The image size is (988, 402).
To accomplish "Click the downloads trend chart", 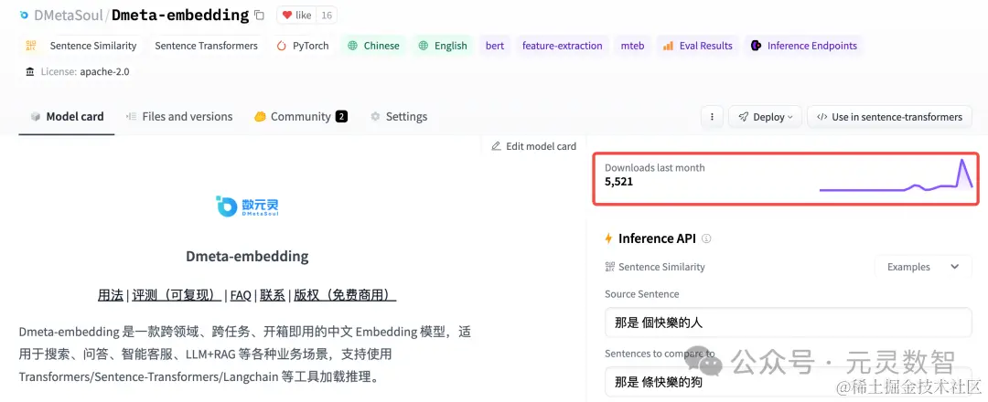I will [x=896, y=175].
